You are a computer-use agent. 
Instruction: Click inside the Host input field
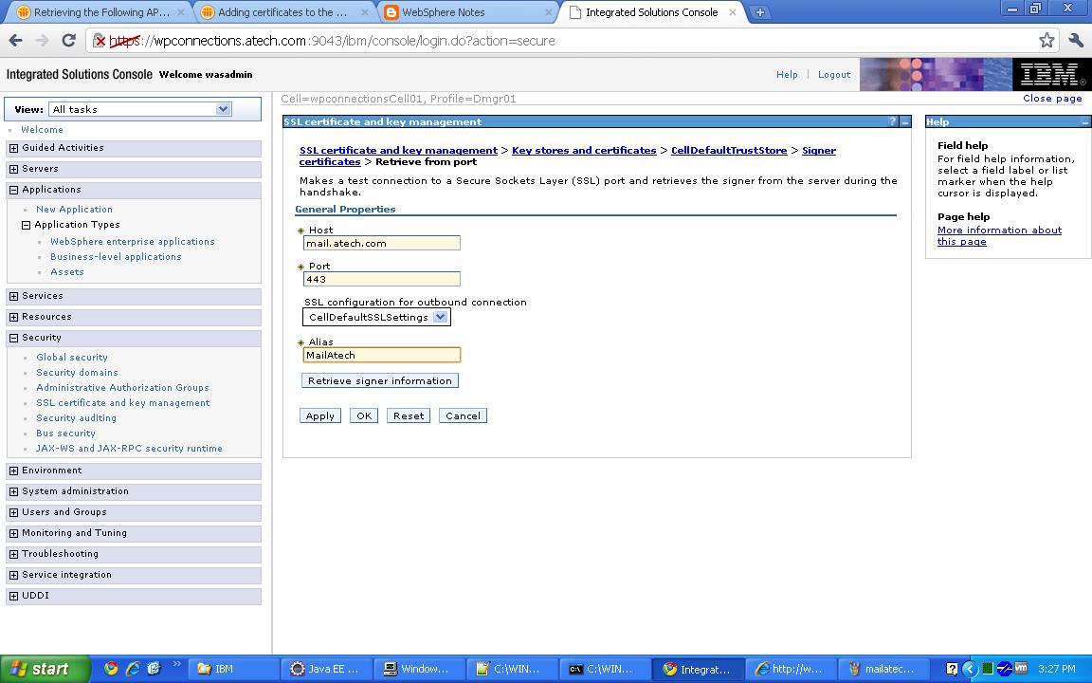coord(381,243)
